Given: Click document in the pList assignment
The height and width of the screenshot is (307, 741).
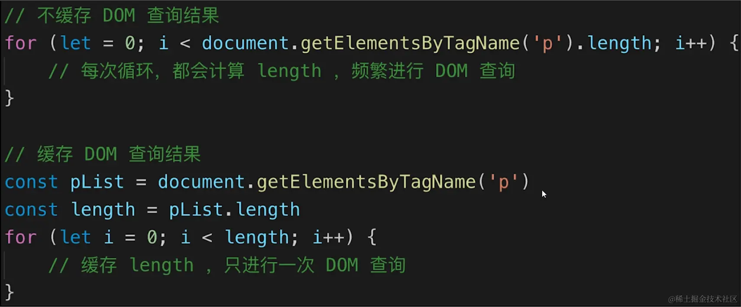Looking at the screenshot, I should (x=201, y=182).
